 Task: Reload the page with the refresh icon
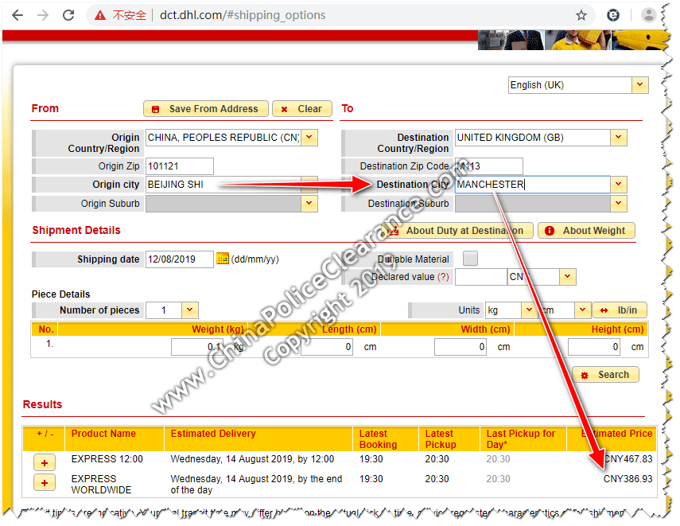[x=68, y=15]
